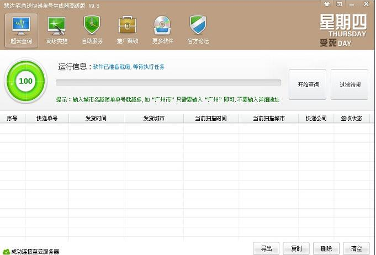Click the task progress bar
376x255 pixels.
168,83
